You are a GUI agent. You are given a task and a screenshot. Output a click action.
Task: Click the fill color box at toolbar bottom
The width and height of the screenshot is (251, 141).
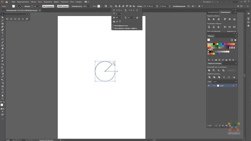pyautogui.click(x=2, y=105)
